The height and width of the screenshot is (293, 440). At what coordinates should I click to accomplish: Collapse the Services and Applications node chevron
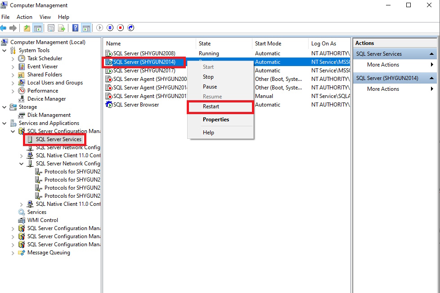4,124
